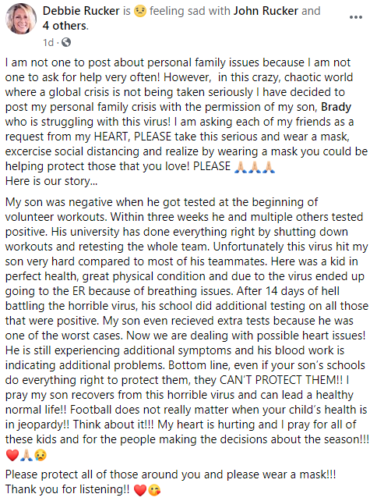Screen dimensions: 377x501
Task: Click the first praying hands emoji after PLEASE
Action: 241,166
